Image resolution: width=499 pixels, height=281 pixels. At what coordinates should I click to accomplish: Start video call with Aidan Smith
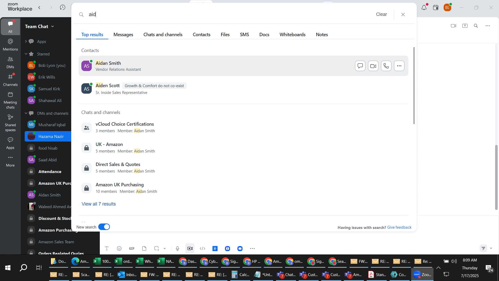(x=373, y=66)
